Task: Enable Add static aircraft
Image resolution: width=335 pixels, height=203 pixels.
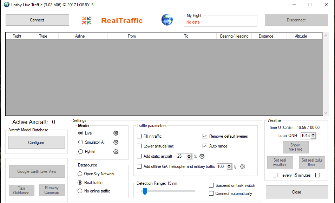Action: click(x=139, y=156)
